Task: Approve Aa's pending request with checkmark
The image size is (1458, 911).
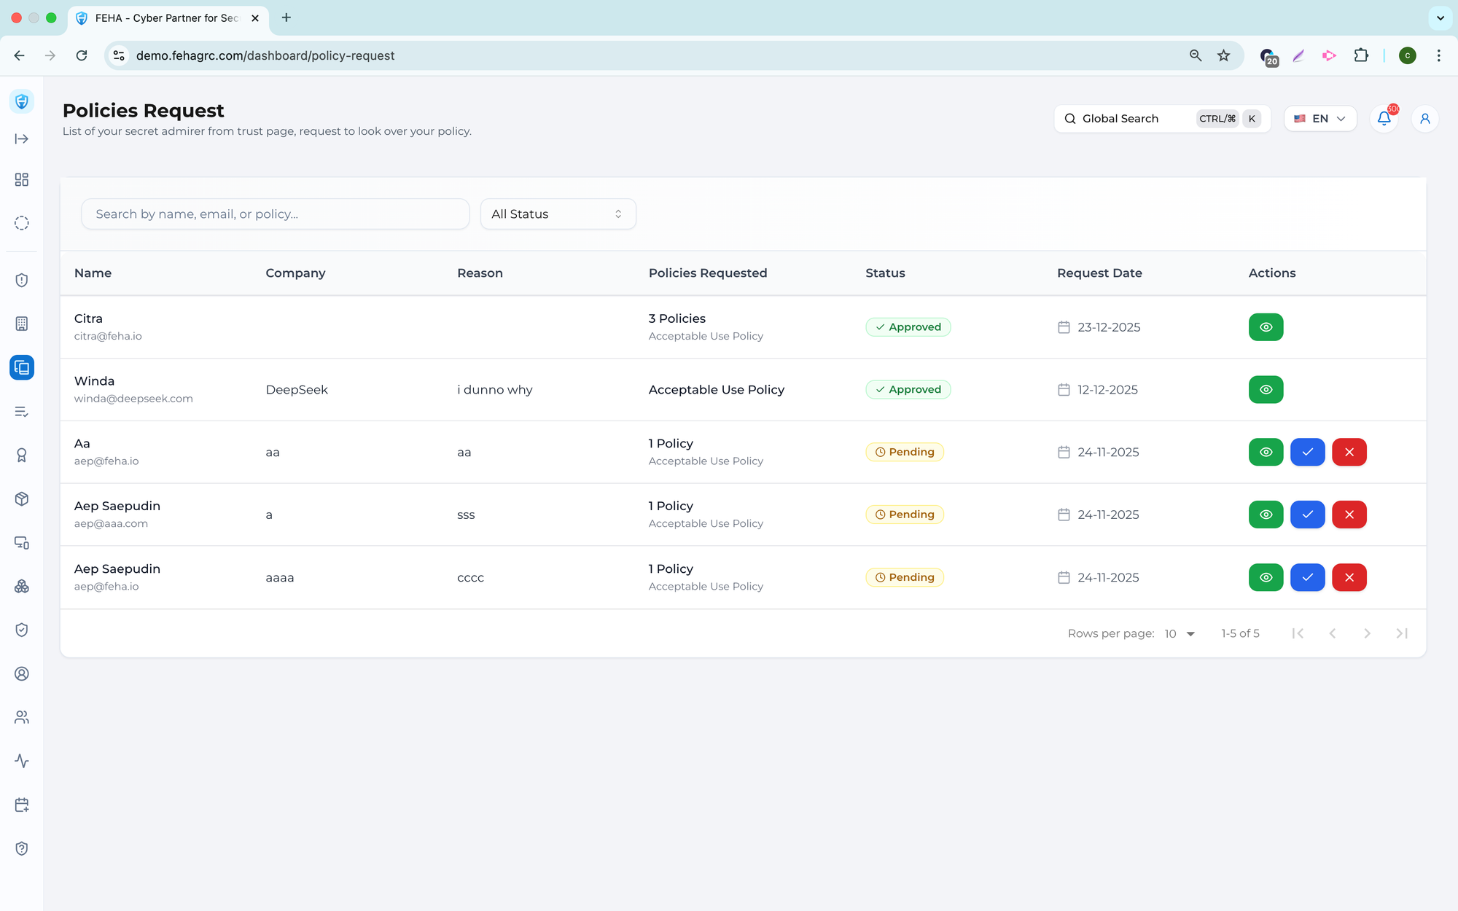Action: pyautogui.click(x=1307, y=452)
